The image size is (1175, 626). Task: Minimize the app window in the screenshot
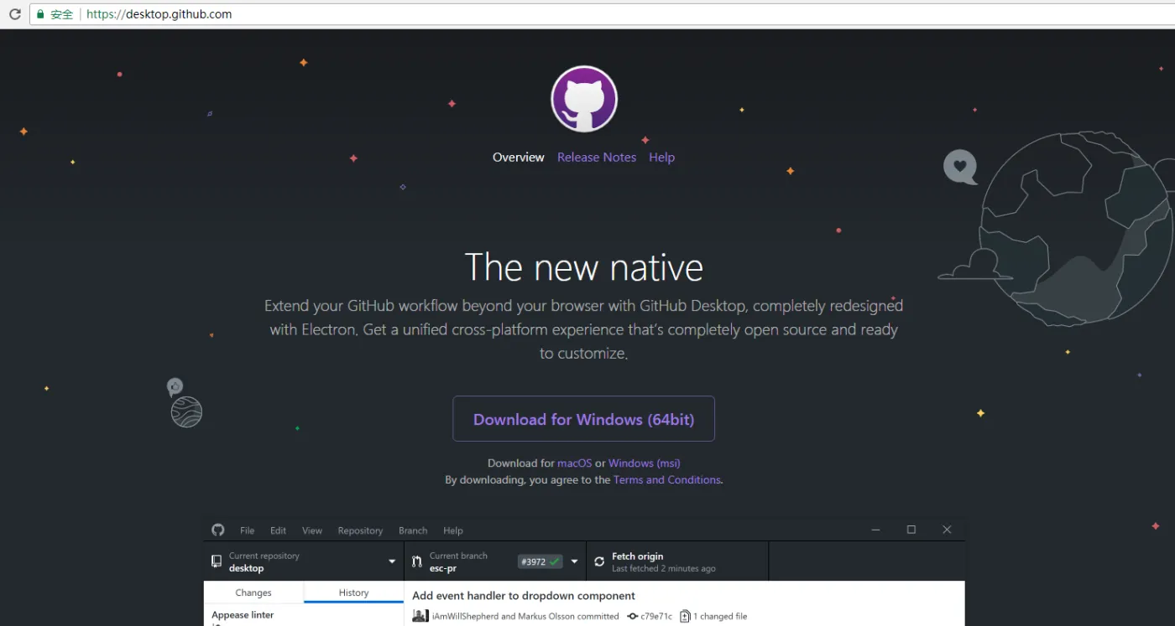[875, 530]
